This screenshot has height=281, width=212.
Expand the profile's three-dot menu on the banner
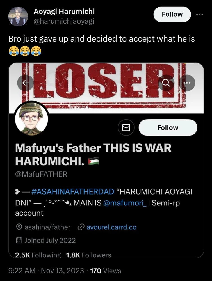click(x=187, y=83)
